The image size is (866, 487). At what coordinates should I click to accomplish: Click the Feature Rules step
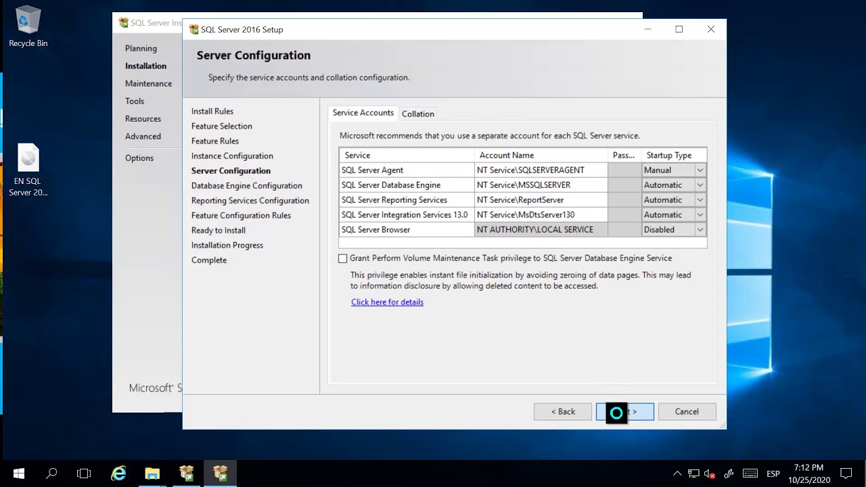pyautogui.click(x=214, y=141)
